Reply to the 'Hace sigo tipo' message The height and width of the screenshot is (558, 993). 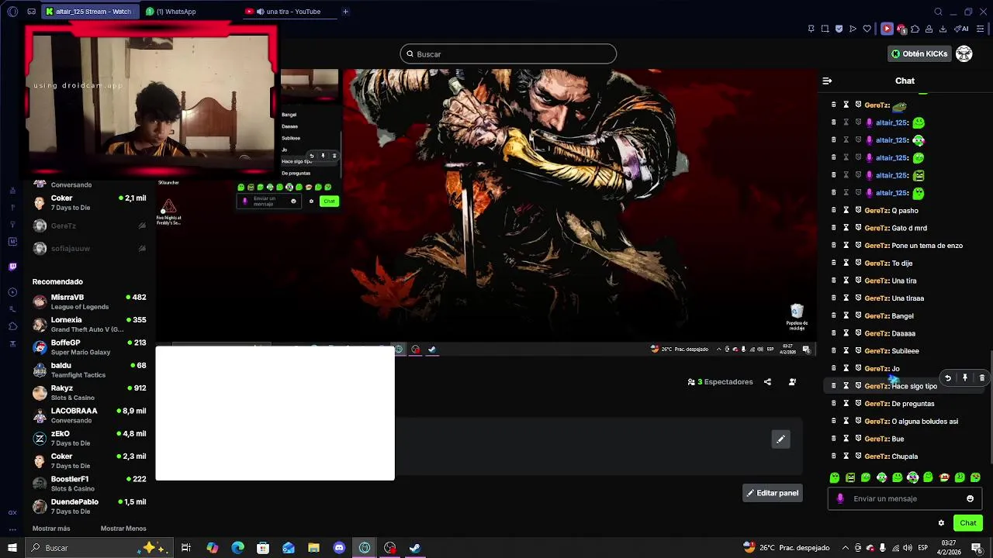click(x=947, y=377)
